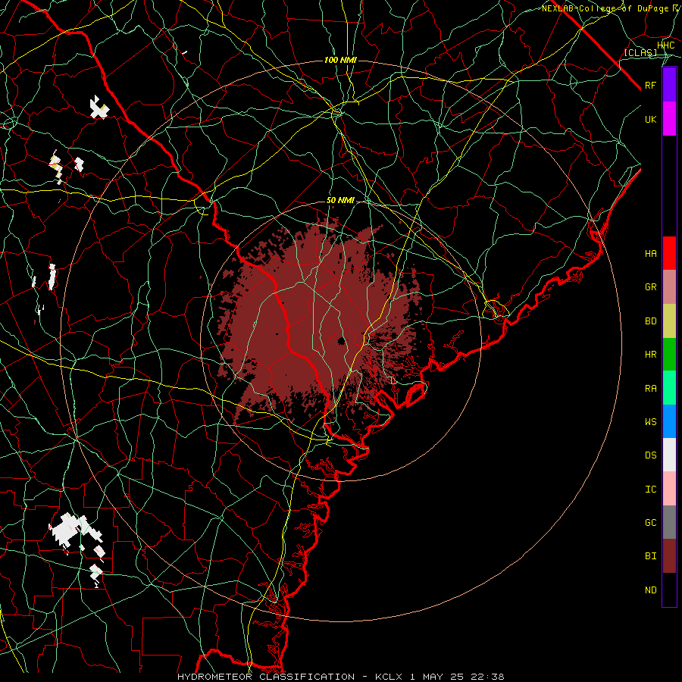Click the 'ND' legend label
Screen dimensions: 682x682
tap(651, 590)
